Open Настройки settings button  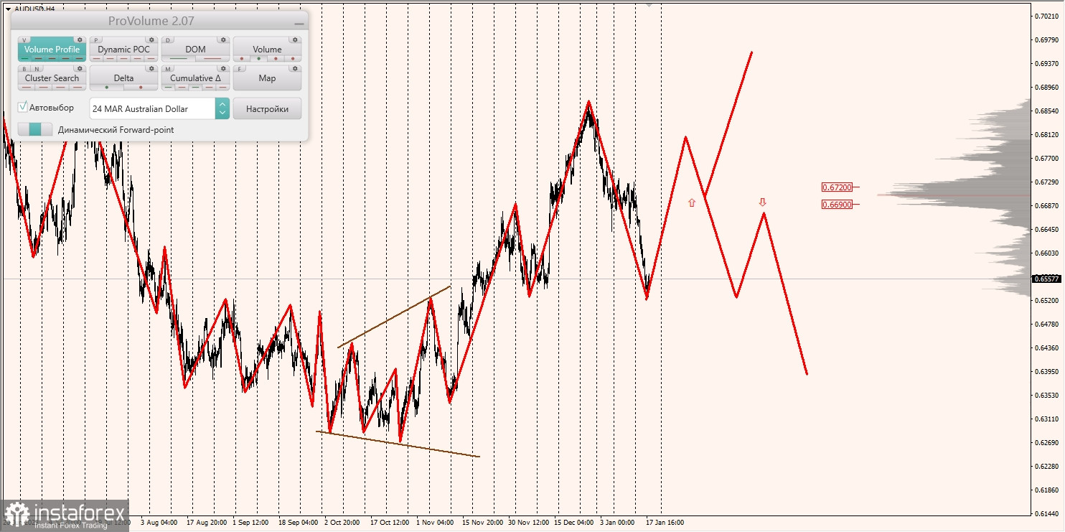point(267,108)
